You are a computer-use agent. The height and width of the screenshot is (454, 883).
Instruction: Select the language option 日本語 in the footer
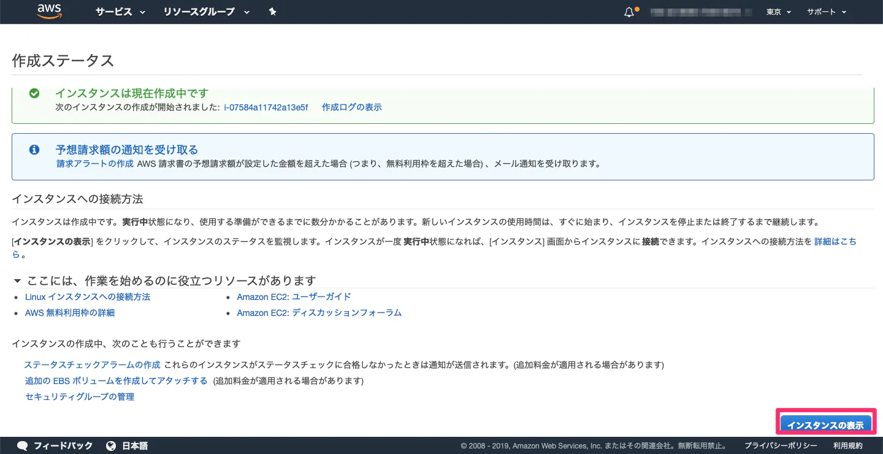pos(134,446)
